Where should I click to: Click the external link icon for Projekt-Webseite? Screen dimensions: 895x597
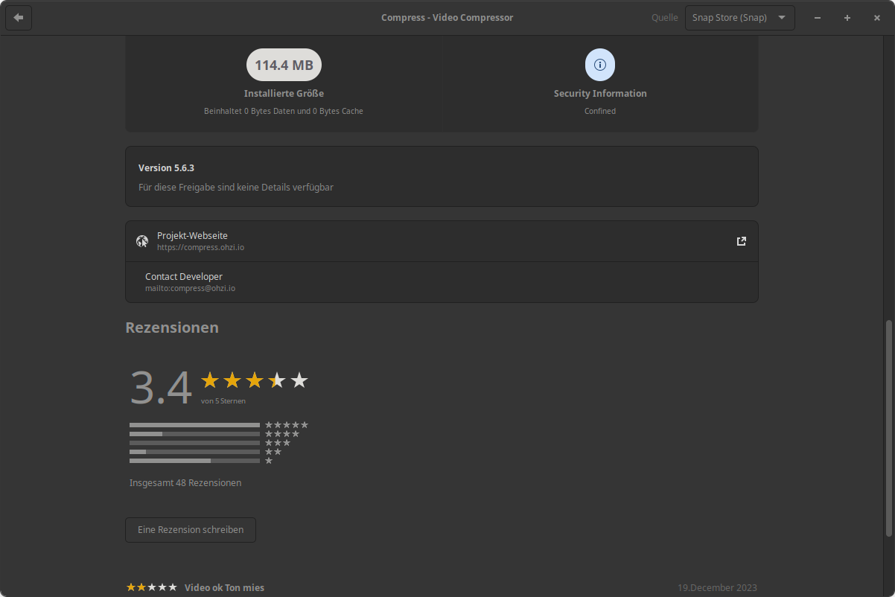coord(741,241)
